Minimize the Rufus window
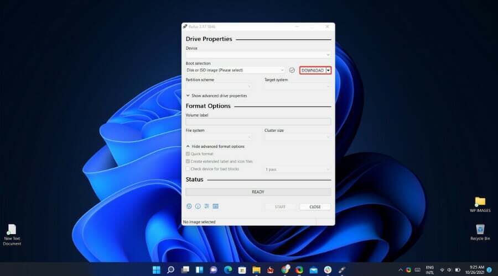This screenshot has width=498, height=276. [x=297, y=26]
